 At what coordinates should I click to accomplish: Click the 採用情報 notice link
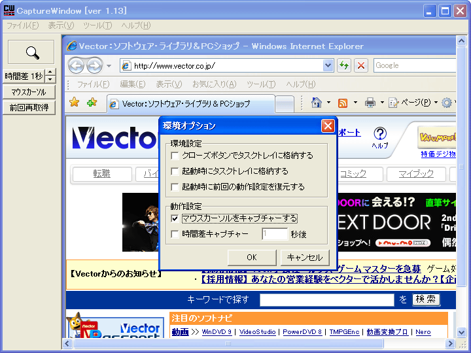coord(328,280)
